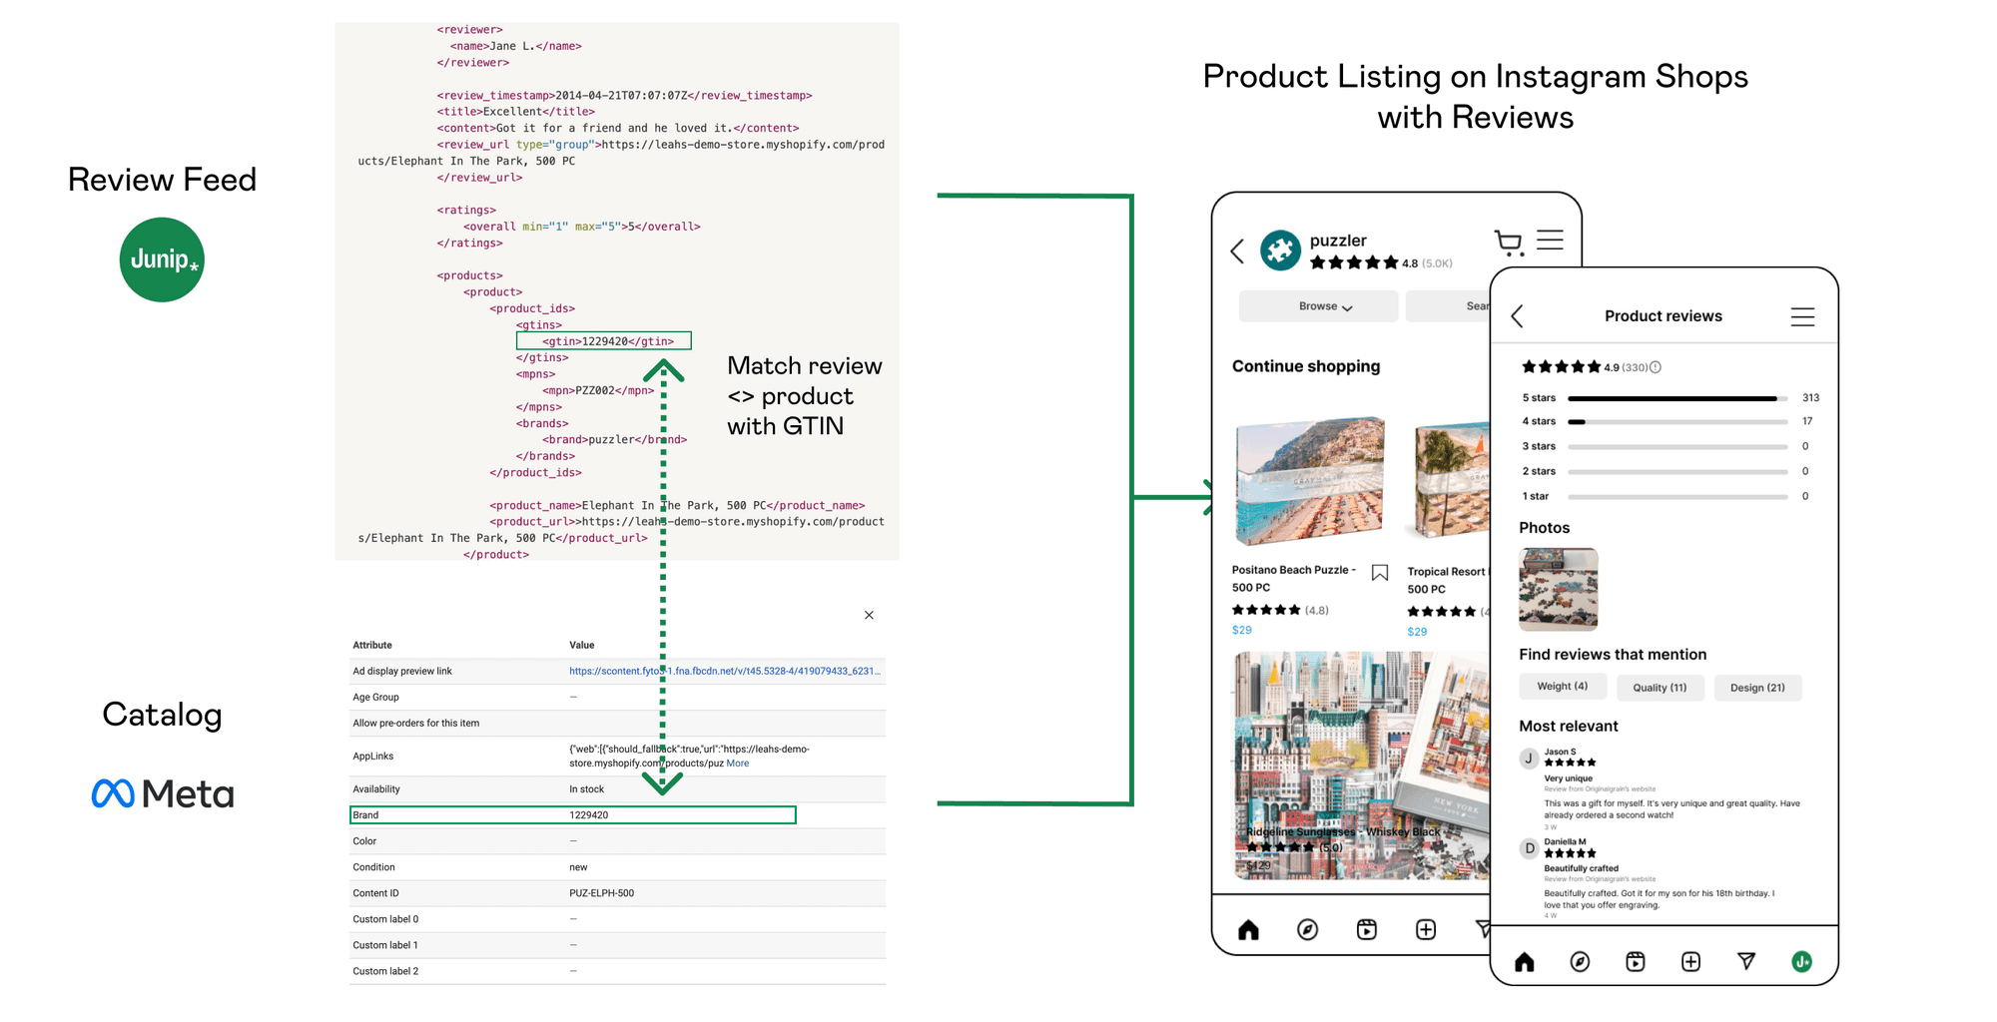Open Jason S reviewer avatar
Screen dimensions: 1997x1022
click(x=1529, y=759)
